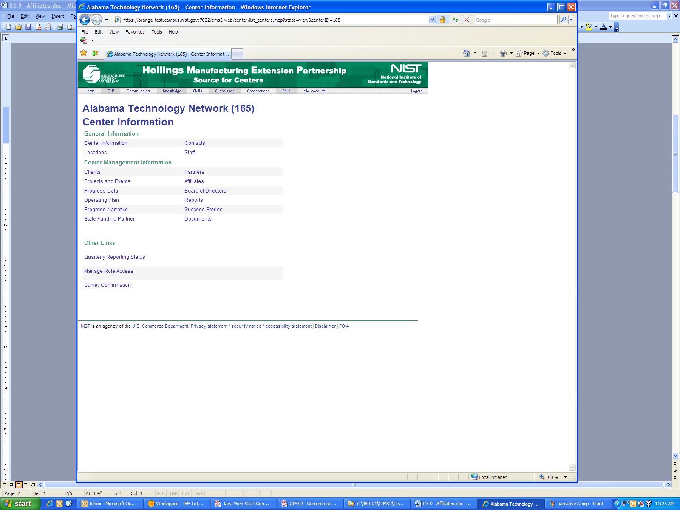
Task: Open Favorites Center with the star icon
Action: click(x=84, y=53)
